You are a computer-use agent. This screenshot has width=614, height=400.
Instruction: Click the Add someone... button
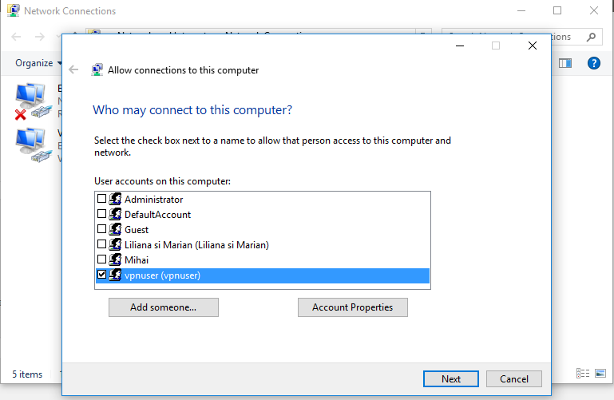click(164, 307)
